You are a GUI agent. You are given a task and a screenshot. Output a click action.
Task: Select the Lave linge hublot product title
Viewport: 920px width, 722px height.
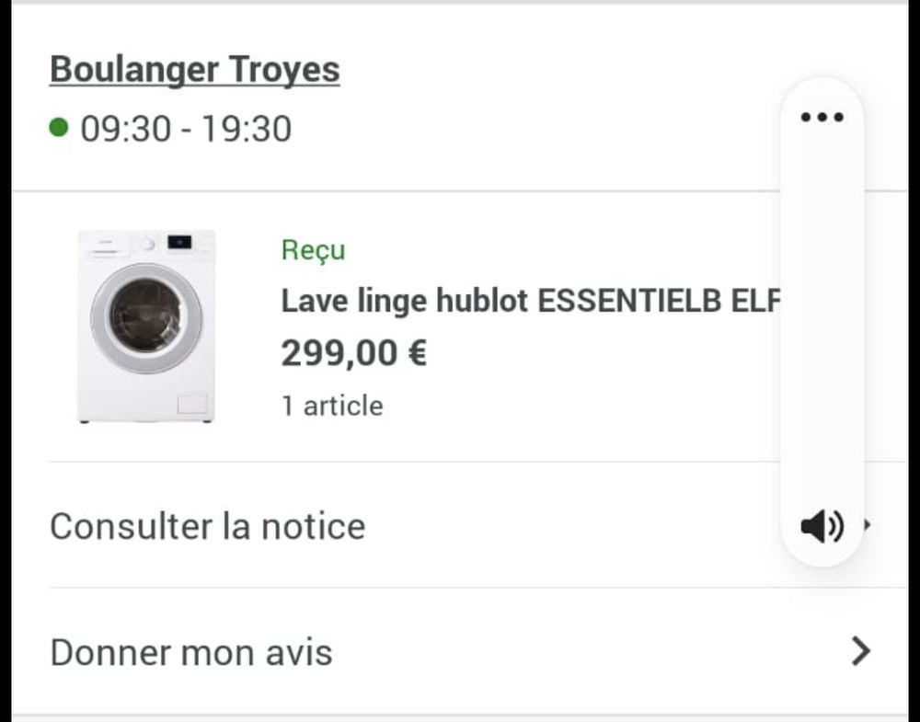515,300
